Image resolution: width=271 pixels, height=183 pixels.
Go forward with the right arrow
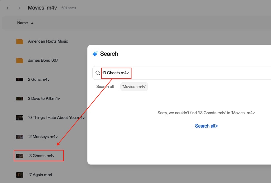[x=19, y=8]
